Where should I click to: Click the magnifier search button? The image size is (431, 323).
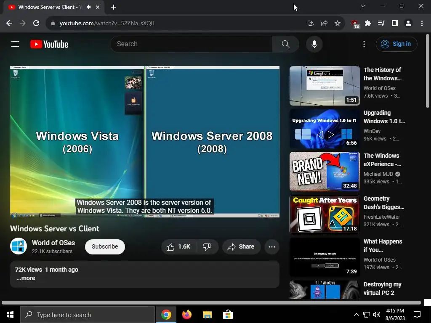pyautogui.click(x=286, y=44)
